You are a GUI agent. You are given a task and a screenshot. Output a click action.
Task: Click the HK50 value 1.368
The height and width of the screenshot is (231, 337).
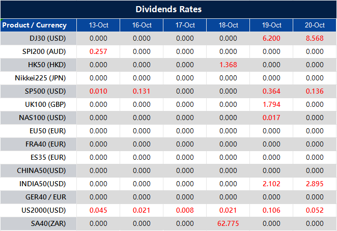click(228, 65)
